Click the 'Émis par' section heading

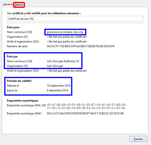(x=12, y=56)
